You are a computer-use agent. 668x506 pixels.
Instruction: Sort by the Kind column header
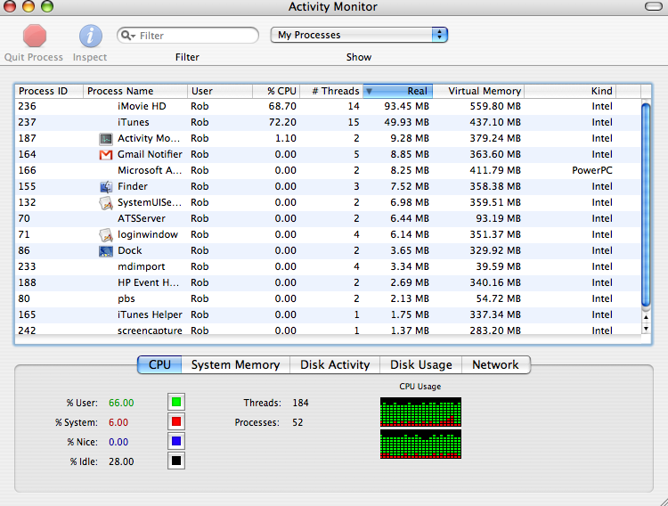(x=570, y=91)
